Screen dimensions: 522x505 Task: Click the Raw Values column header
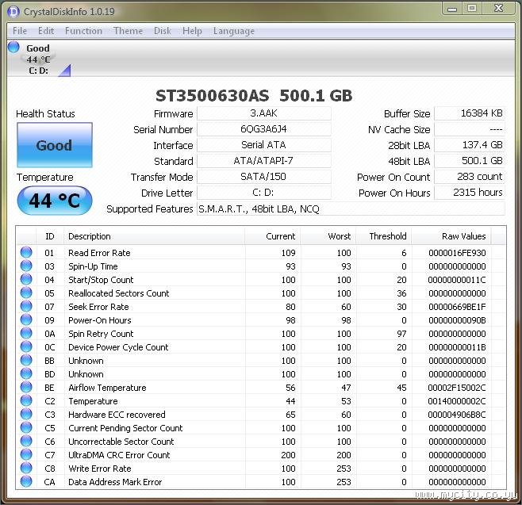[463, 236]
